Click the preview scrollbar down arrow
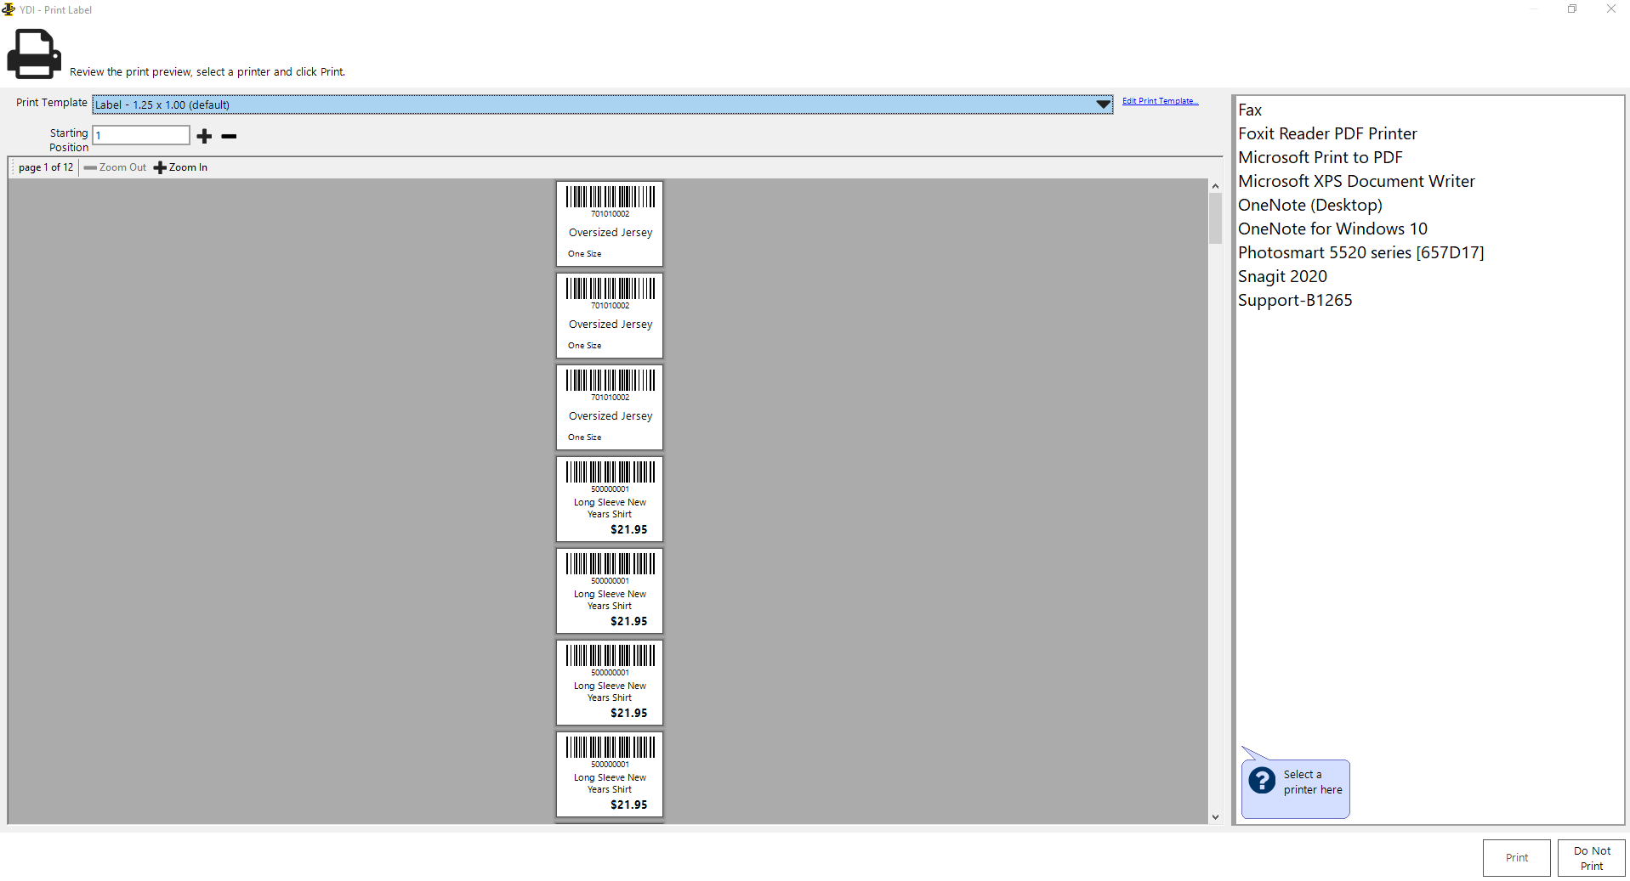The width and height of the screenshot is (1630, 881). click(1215, 816)
